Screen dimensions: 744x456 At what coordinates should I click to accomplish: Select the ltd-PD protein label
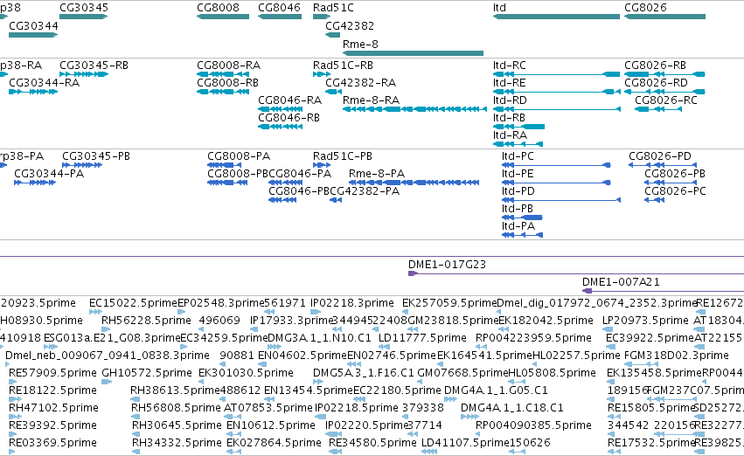click(x=518, y=191)
